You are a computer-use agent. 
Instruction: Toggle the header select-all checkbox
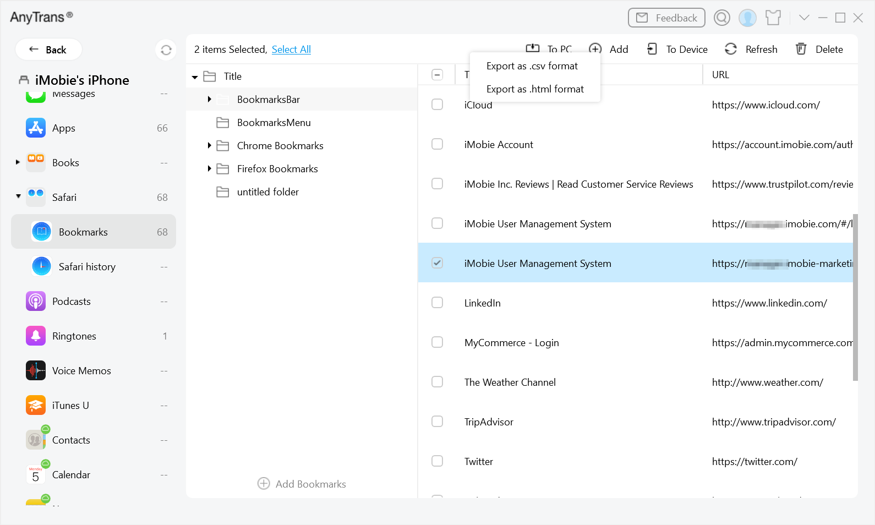coord(437,75)
